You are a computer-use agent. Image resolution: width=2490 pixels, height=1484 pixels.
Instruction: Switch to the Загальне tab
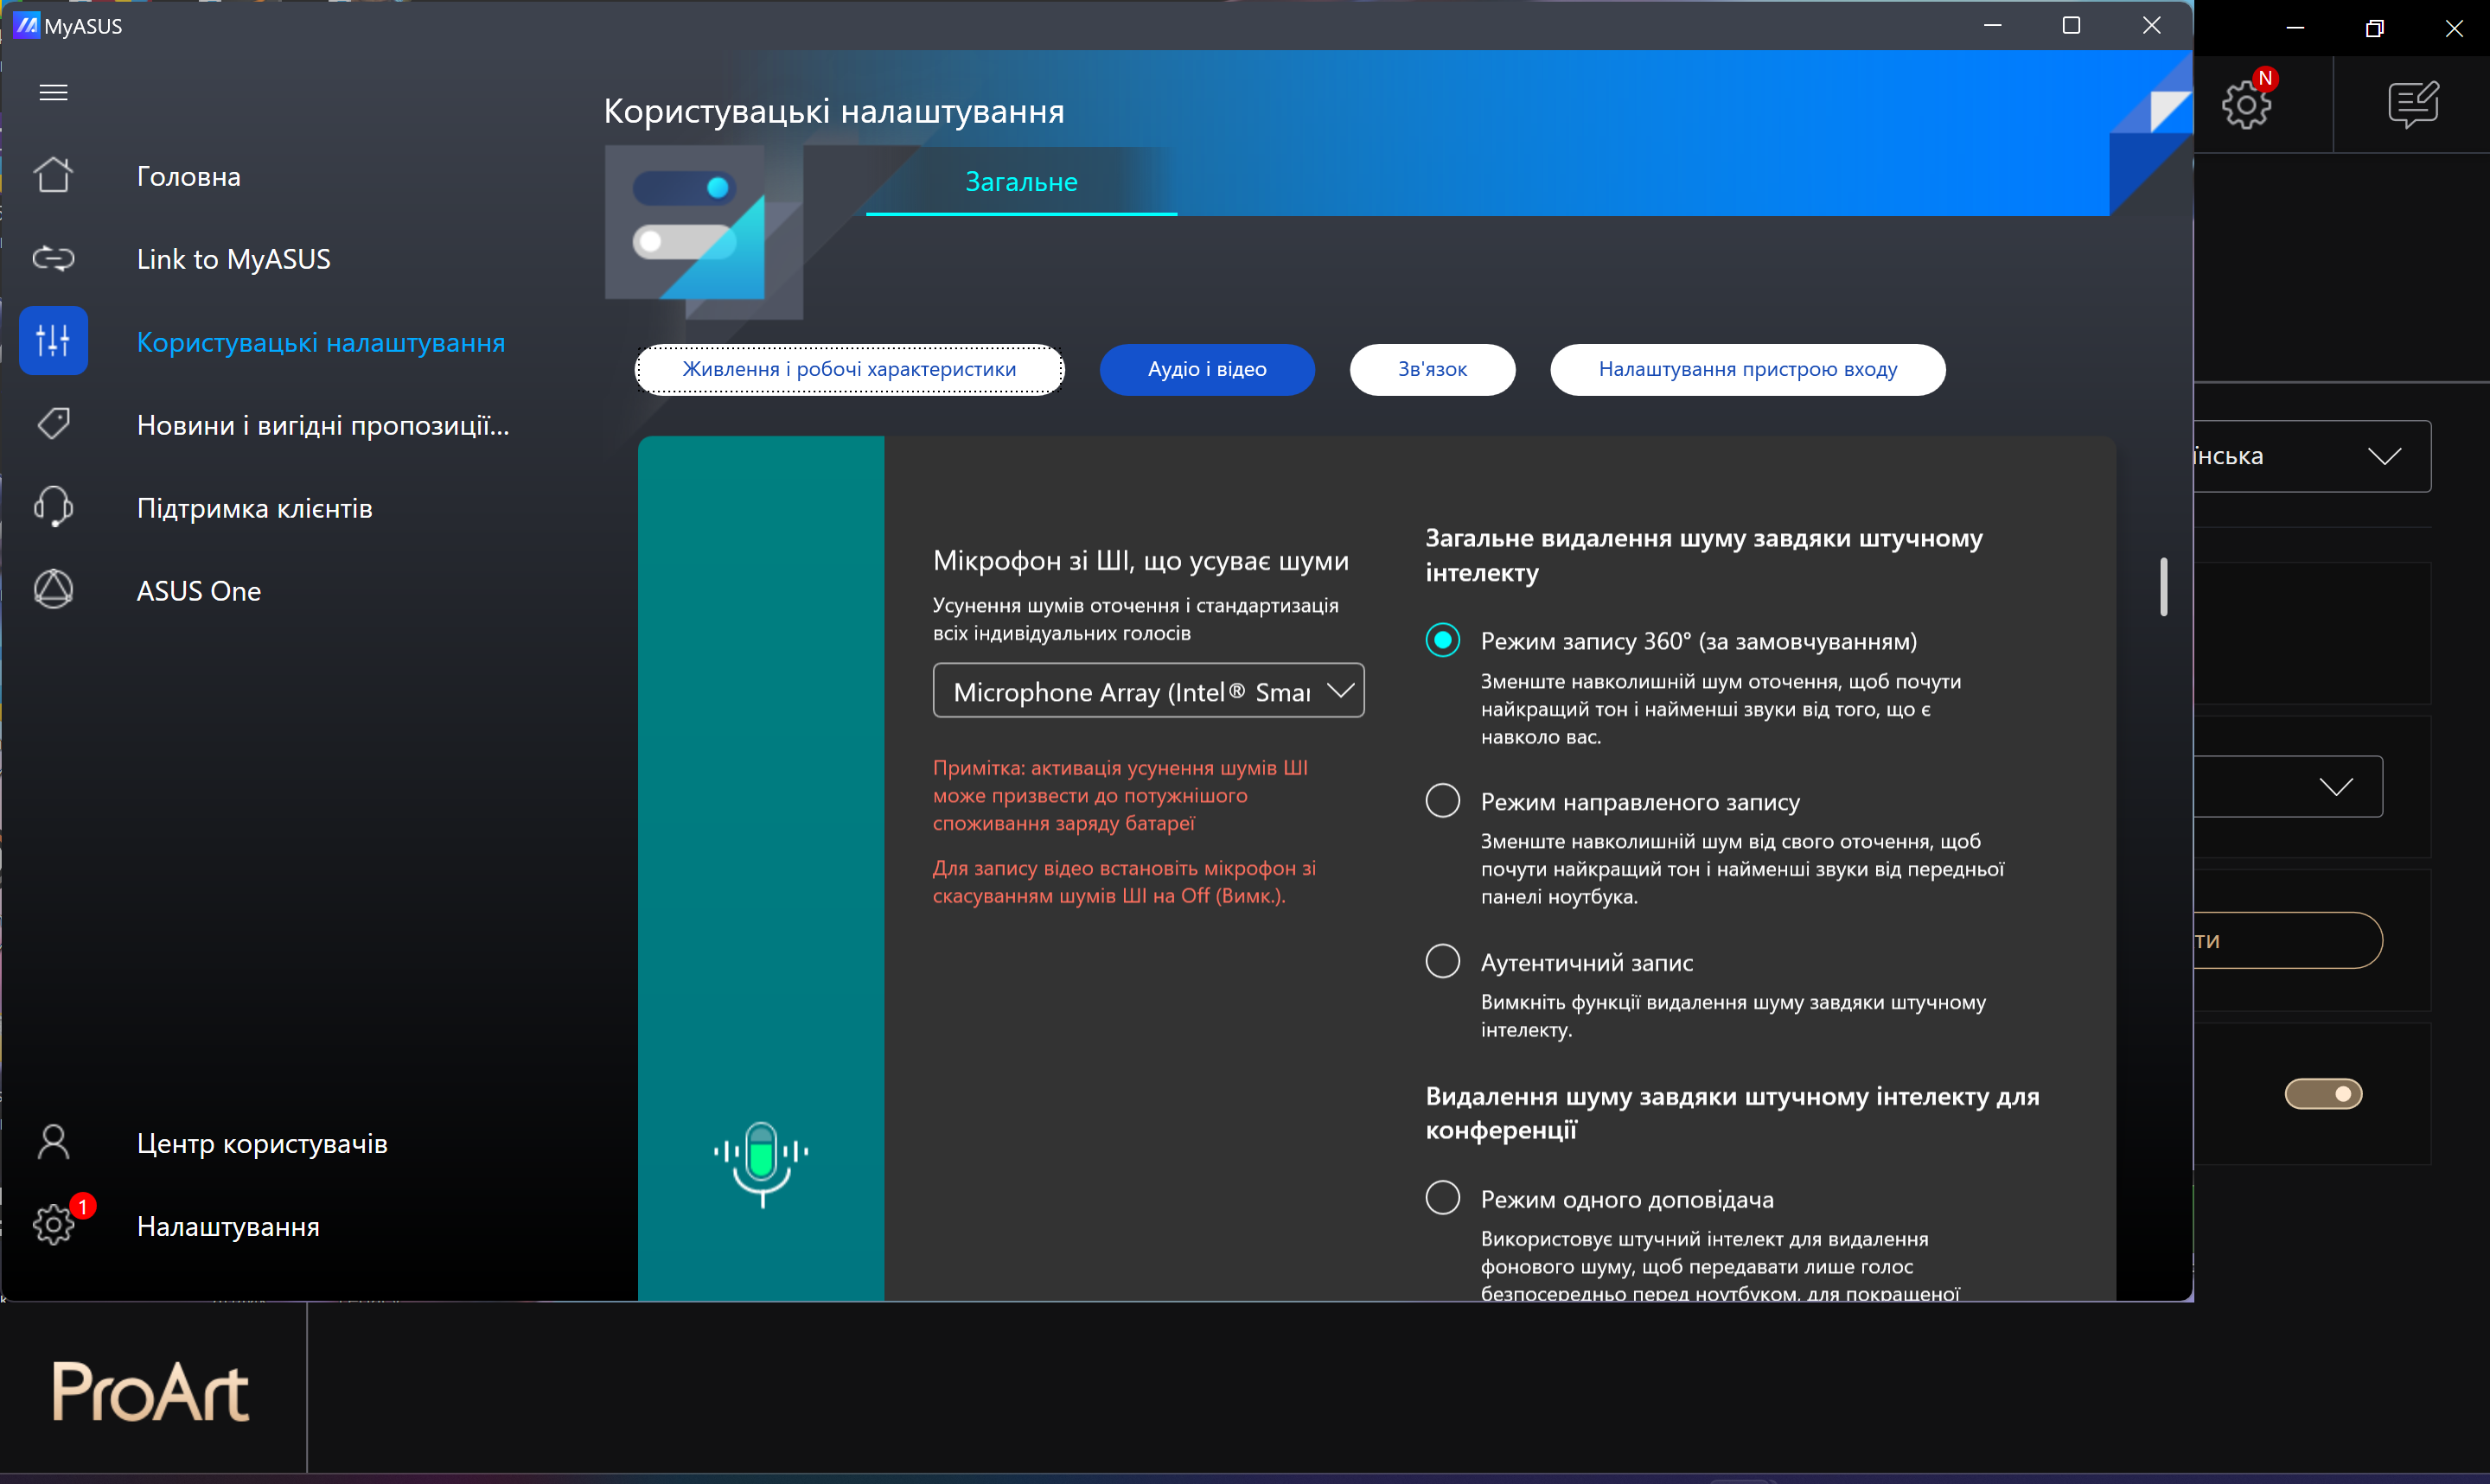pyautogui.click(x=1020, y=182)
